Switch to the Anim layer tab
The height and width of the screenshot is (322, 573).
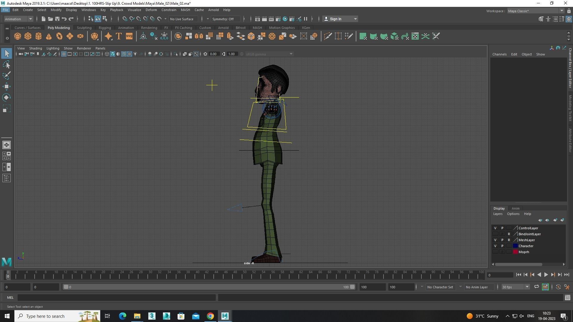pos(515,208)
